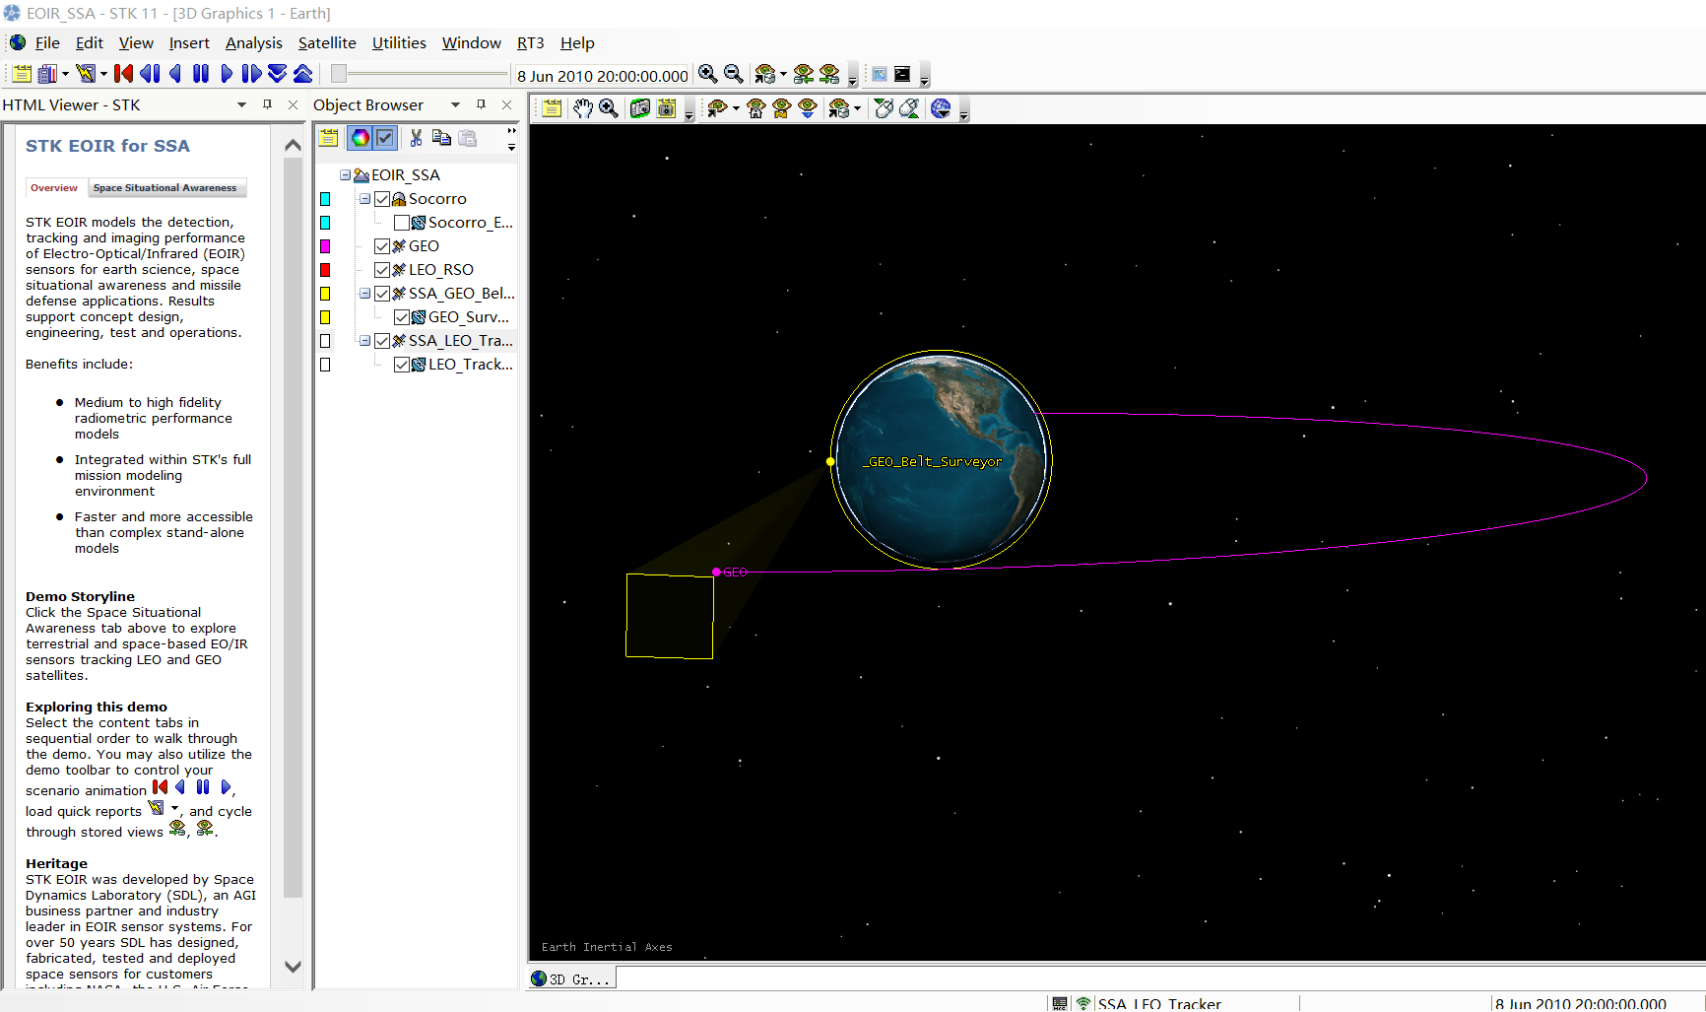Viewport: 1706px width, 1012px height.
Task: Open the 3D graphics properties icon
Action: click(x=552, y=108)
